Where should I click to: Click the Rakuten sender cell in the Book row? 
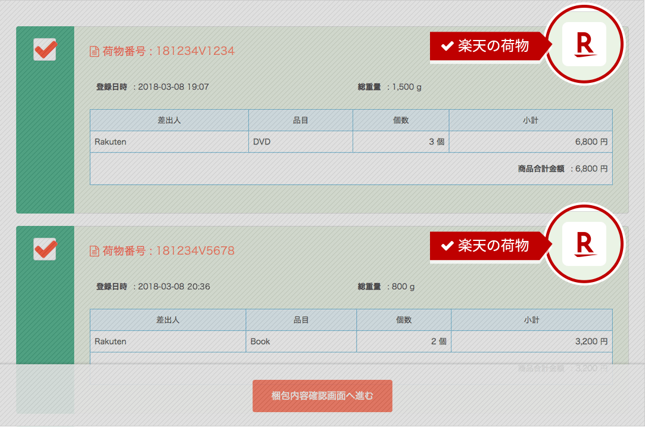tap(168, 341)
